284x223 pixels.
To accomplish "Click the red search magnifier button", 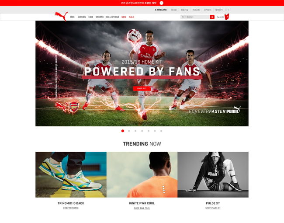I will point(212,17).
